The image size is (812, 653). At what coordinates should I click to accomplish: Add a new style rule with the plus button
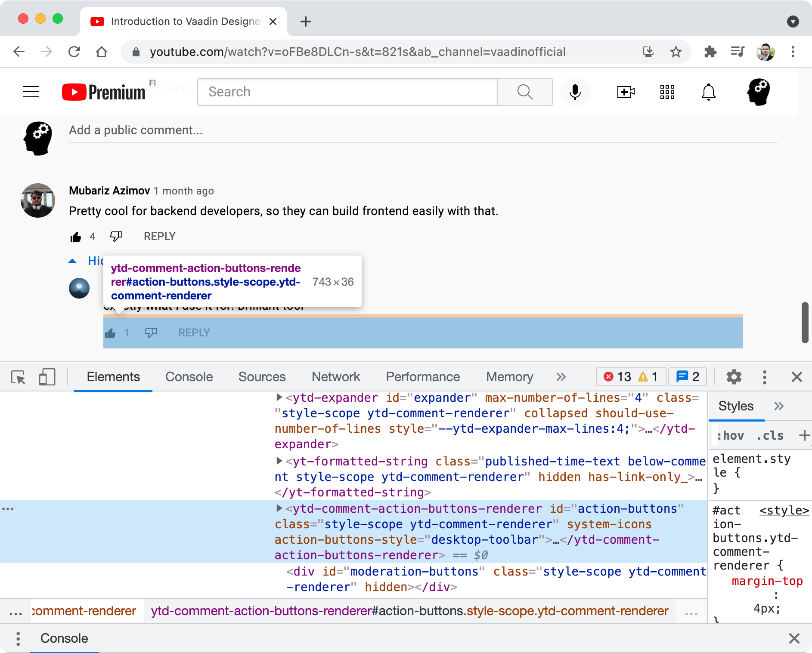(804, 435)
